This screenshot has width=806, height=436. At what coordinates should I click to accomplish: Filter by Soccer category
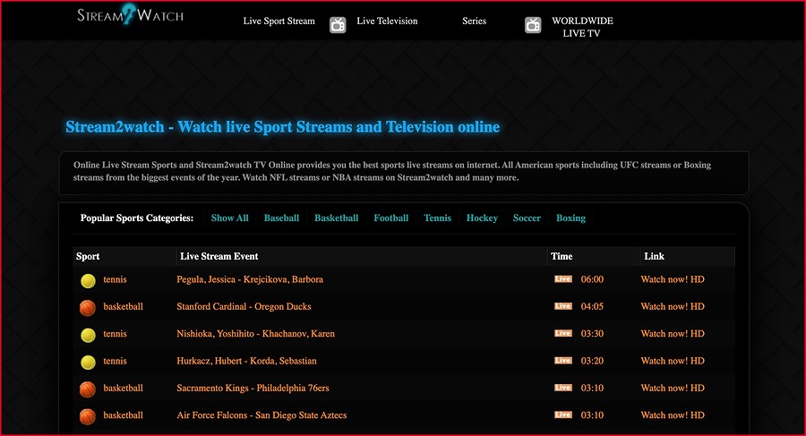point(527,218)
